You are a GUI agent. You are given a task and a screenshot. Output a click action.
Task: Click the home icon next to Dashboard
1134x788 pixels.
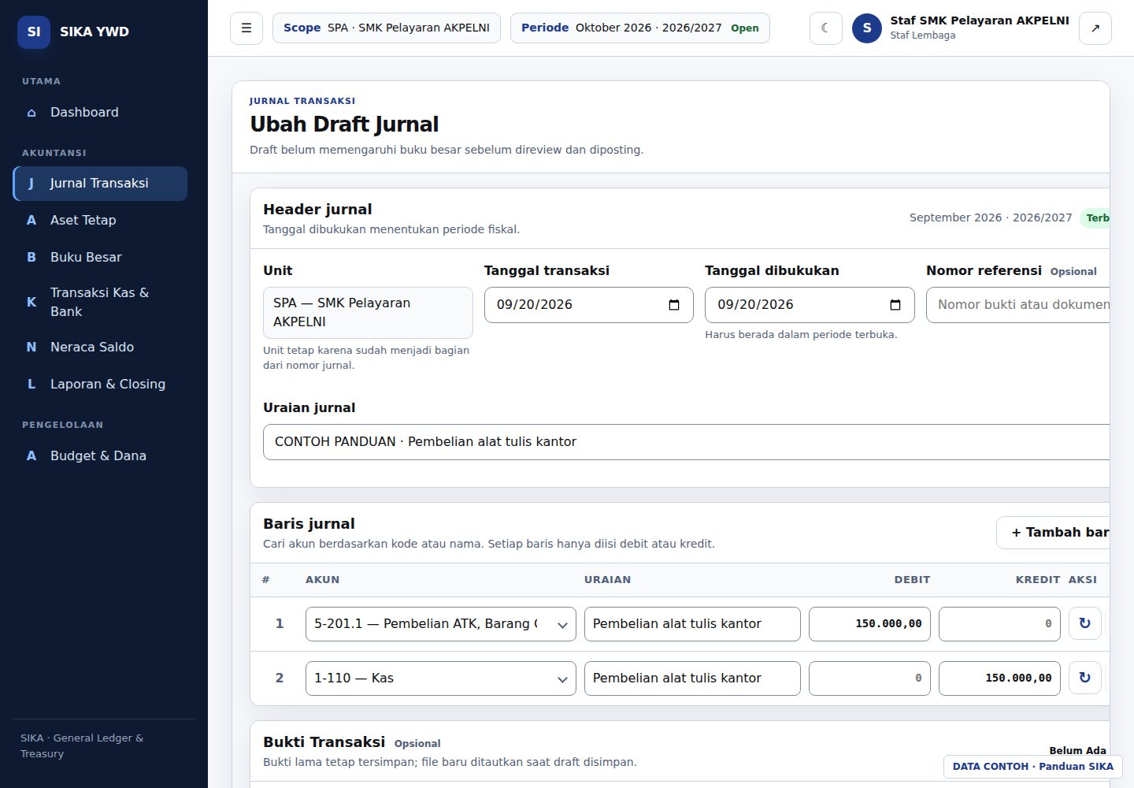click(x=31, y=113)
